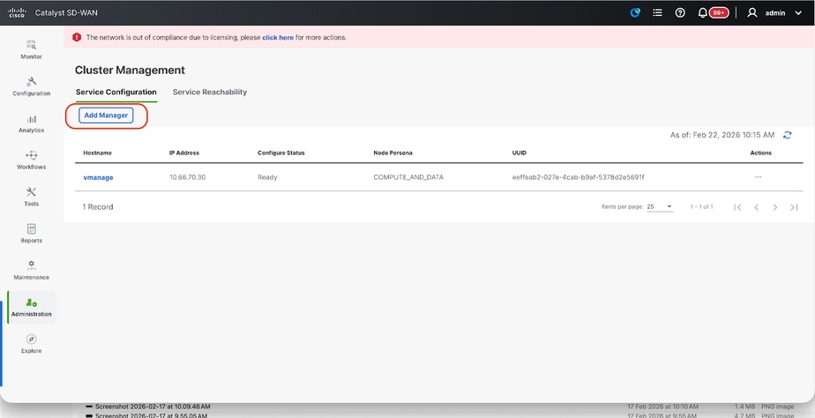815x418 pixels.
Task: Click the Cisco logo in header
Action: 17,12
